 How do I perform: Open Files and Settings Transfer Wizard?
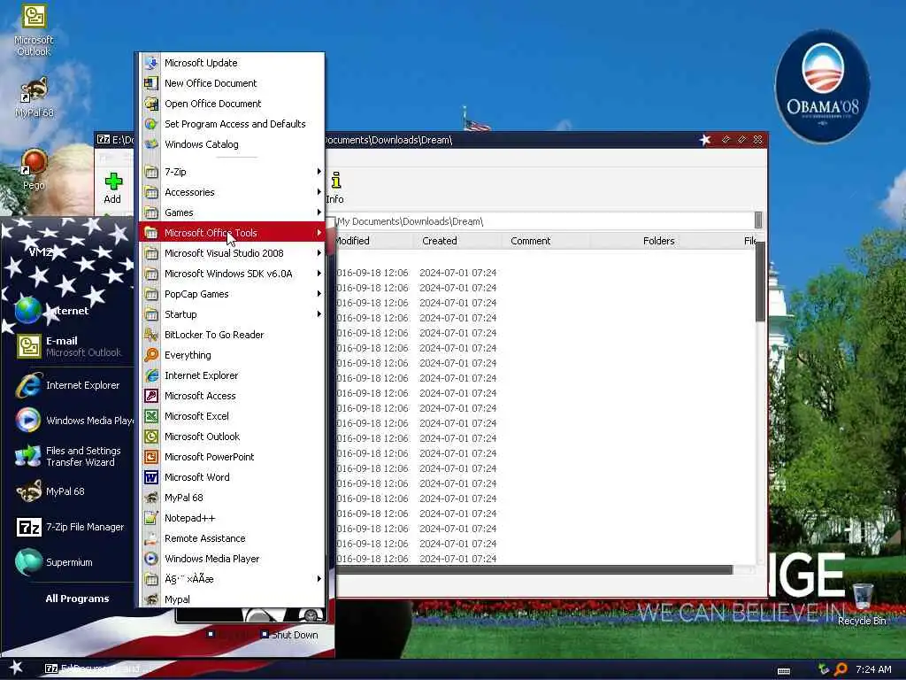pyautogui.click(x=71, y=456)
